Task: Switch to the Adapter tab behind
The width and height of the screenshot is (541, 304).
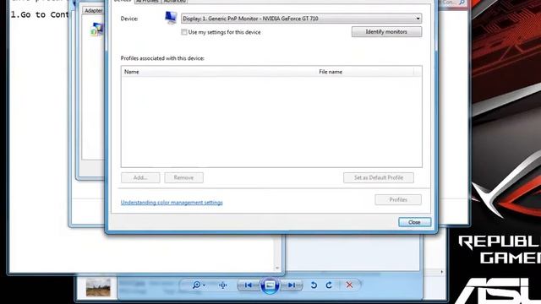Action: pos(94,11)
